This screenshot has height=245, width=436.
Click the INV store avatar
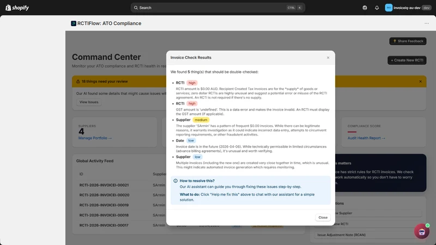[x=389, y=8]
